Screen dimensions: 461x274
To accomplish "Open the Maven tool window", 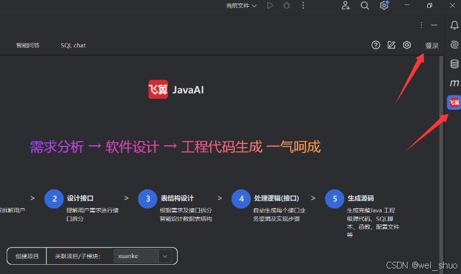I will point(454,83).
